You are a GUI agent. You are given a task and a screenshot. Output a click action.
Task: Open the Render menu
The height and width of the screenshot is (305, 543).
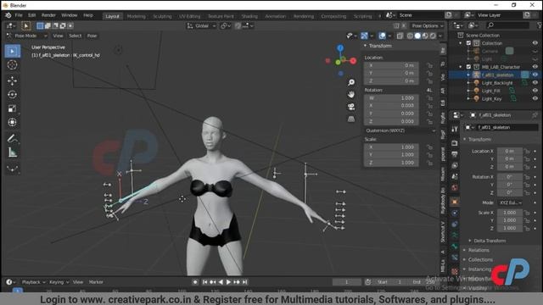coord(48,15)
